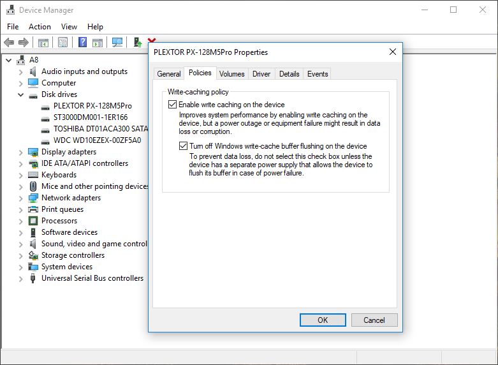This screenshot has height=365, width=498.
Task: Click Cancel in the Properties dialog
Action: (x=374, y=320)
